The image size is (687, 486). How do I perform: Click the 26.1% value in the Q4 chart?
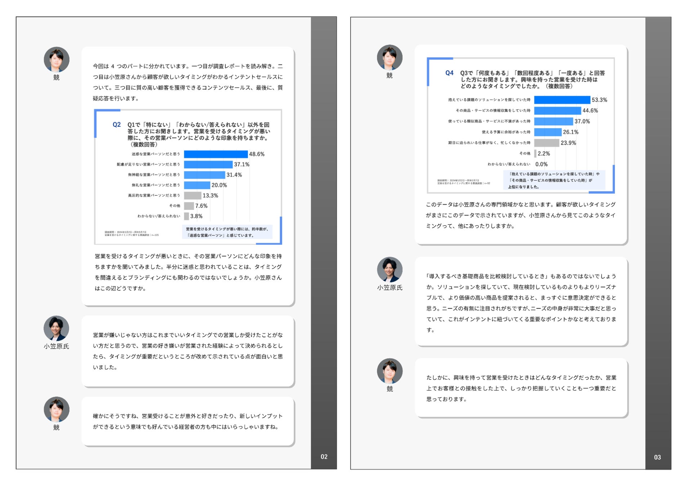click(x=571, y=132)
